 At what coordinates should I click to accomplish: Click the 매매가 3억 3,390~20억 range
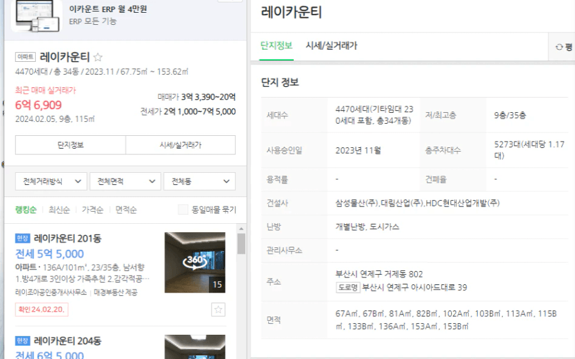(x=197, y=97)
